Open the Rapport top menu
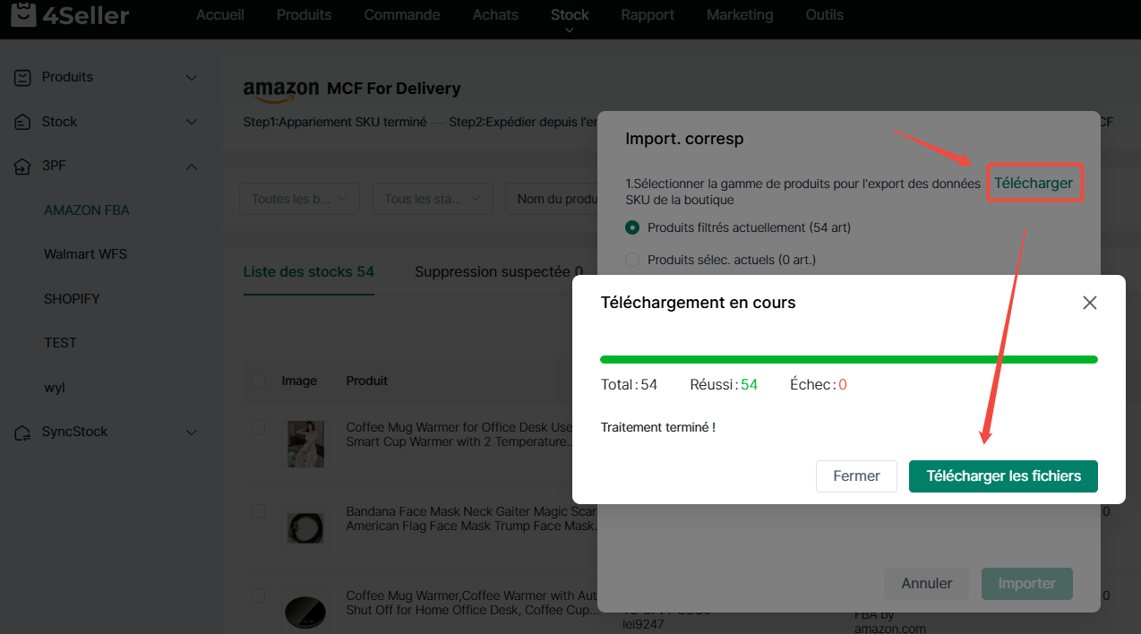 [x=648, y=15]
